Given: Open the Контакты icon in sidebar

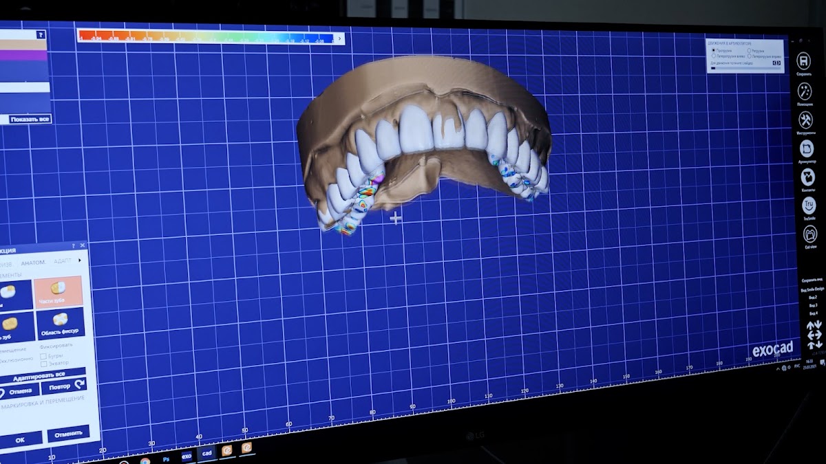Looking at the screenshot, I should click(808, 177).
